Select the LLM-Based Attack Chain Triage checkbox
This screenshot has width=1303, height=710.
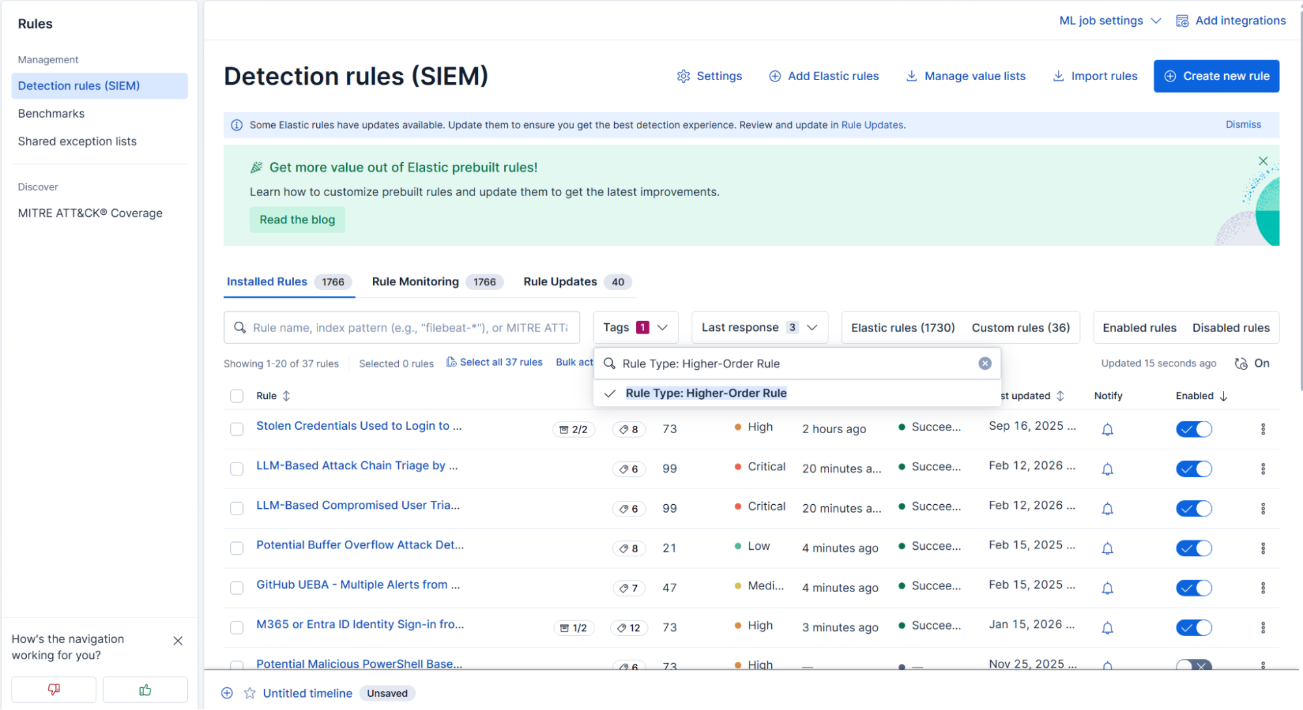click(237, 469)
